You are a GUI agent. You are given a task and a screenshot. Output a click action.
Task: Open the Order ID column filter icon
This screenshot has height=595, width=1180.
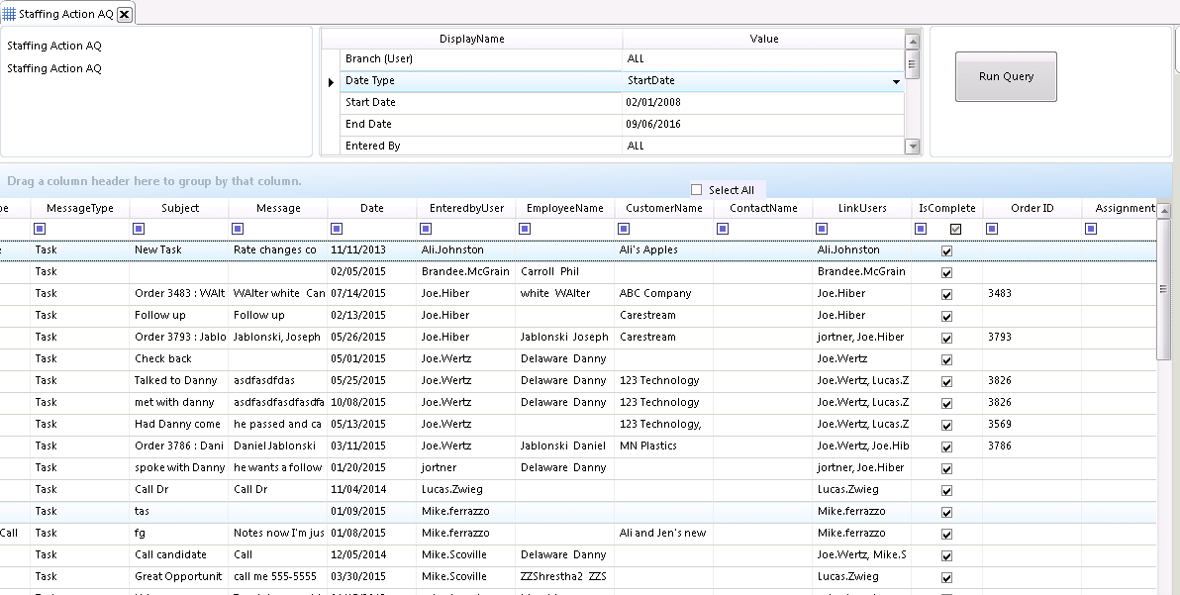992,229
